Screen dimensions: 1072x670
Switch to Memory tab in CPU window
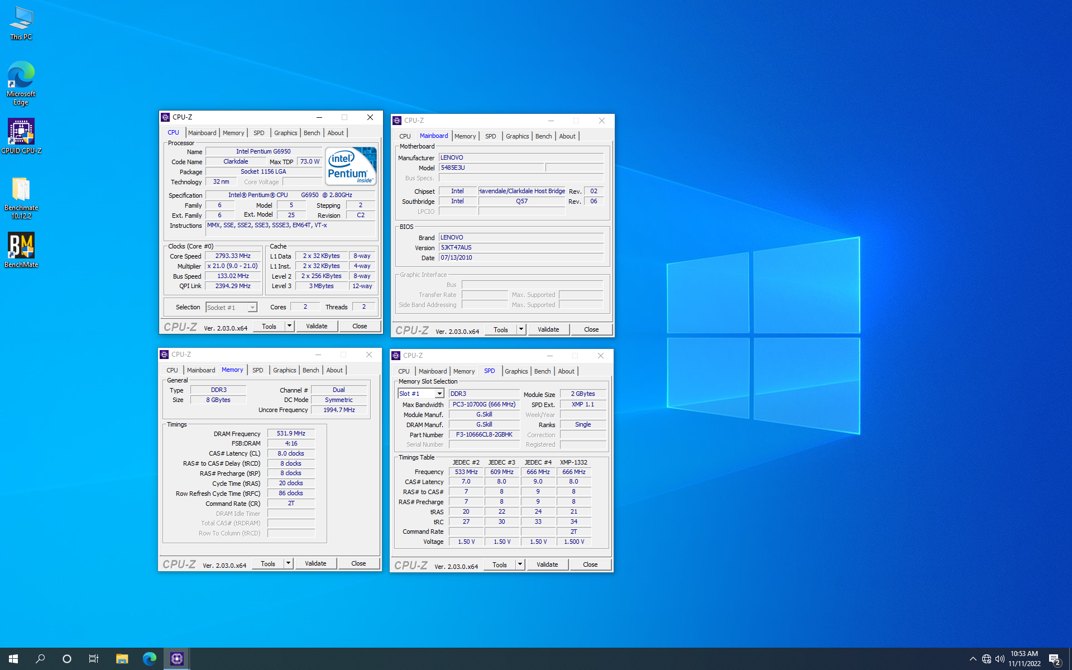233,133
